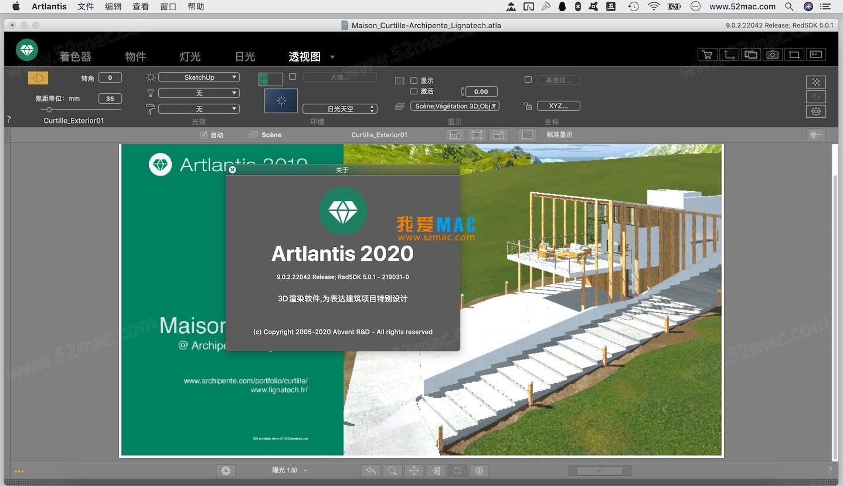Select the magnifier zoom tool

coord(392,470)
